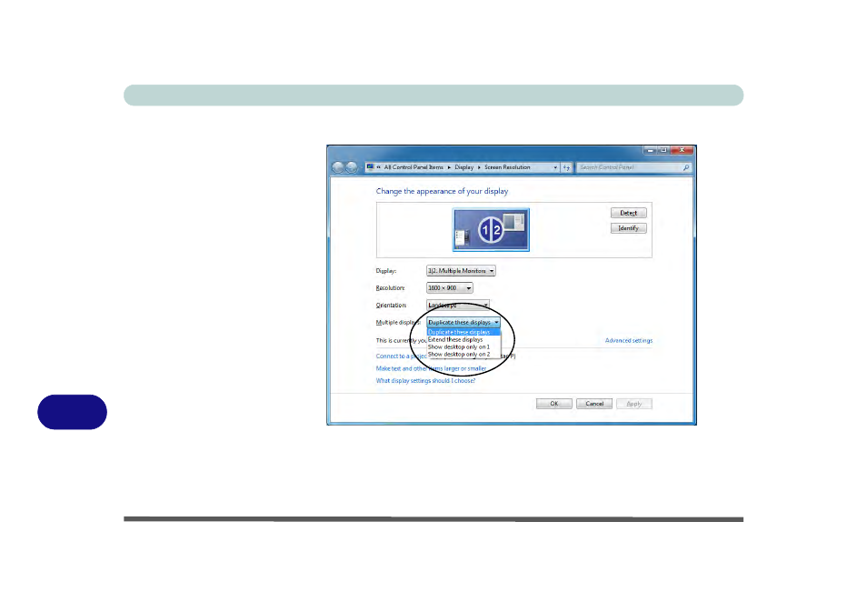Viewport: 867px width, 612px height.
Task: Click the Cancel button
Action: 594,404
